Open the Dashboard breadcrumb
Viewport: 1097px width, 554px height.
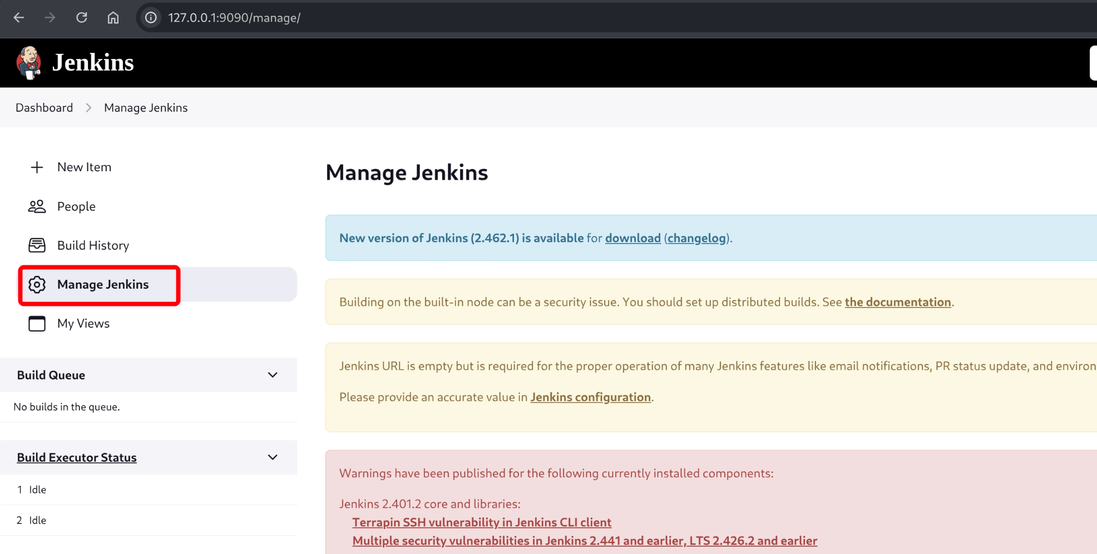click(x=44, y=108)
